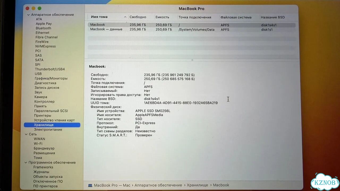Toggle sort arrow in Имя тома header

tap(125, 17)
